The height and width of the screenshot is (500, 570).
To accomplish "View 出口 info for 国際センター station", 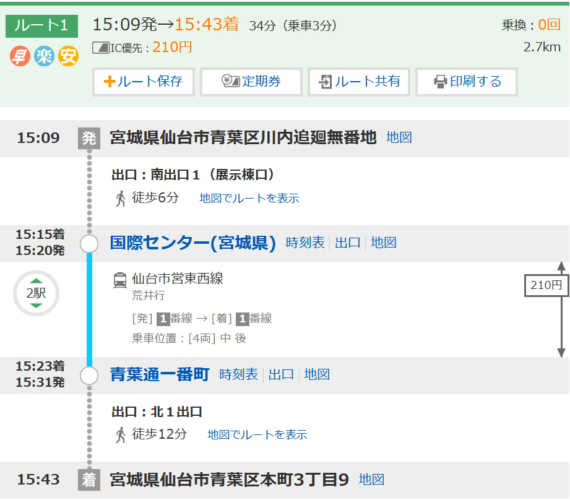I will (348, 243).
